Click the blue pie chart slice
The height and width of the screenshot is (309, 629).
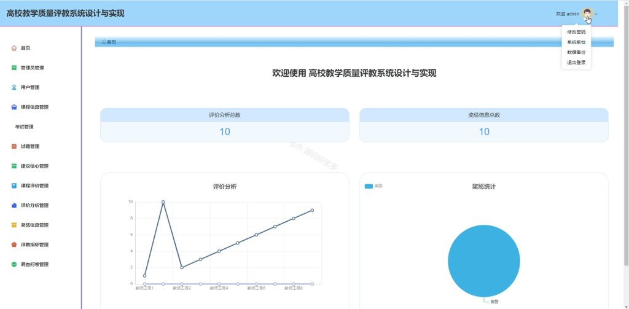click(x=484, y=261)
